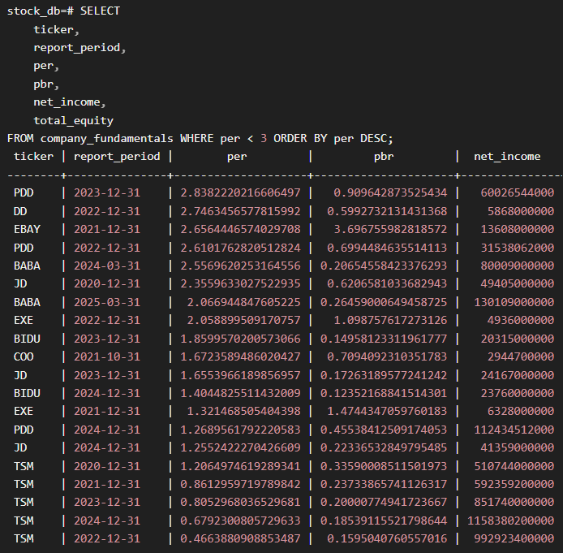
Task: Click 'net_income,' line in the query
Action: tap(70, 102)
